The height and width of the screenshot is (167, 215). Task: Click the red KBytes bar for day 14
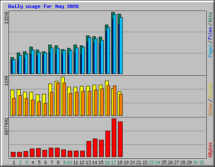pyautogui.click(x=95, y=148)
